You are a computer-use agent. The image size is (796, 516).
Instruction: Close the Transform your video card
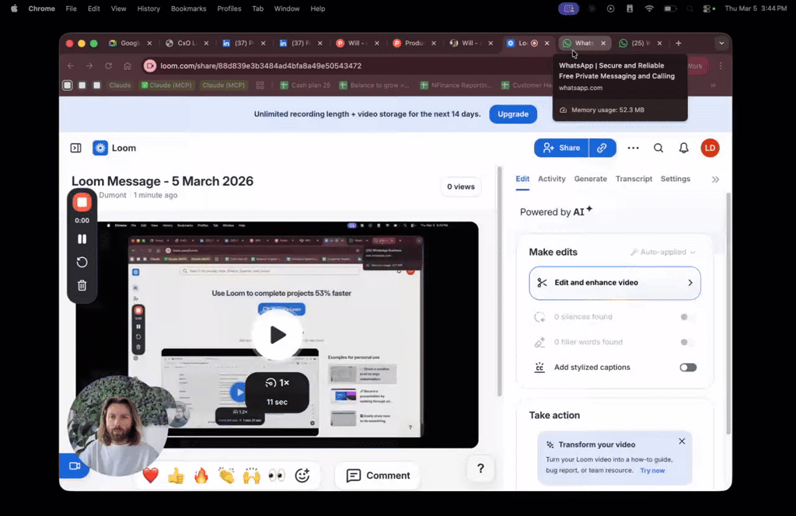(682, 441)
